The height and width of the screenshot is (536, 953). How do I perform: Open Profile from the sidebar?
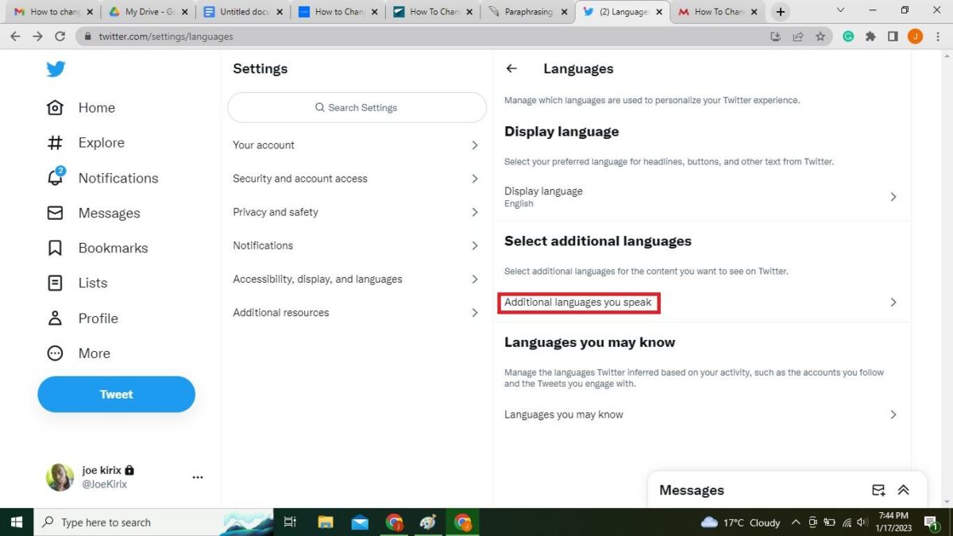click(82, 318)
